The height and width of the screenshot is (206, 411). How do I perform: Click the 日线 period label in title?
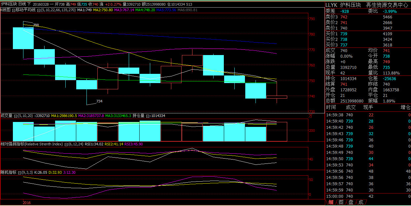[21, 4]
